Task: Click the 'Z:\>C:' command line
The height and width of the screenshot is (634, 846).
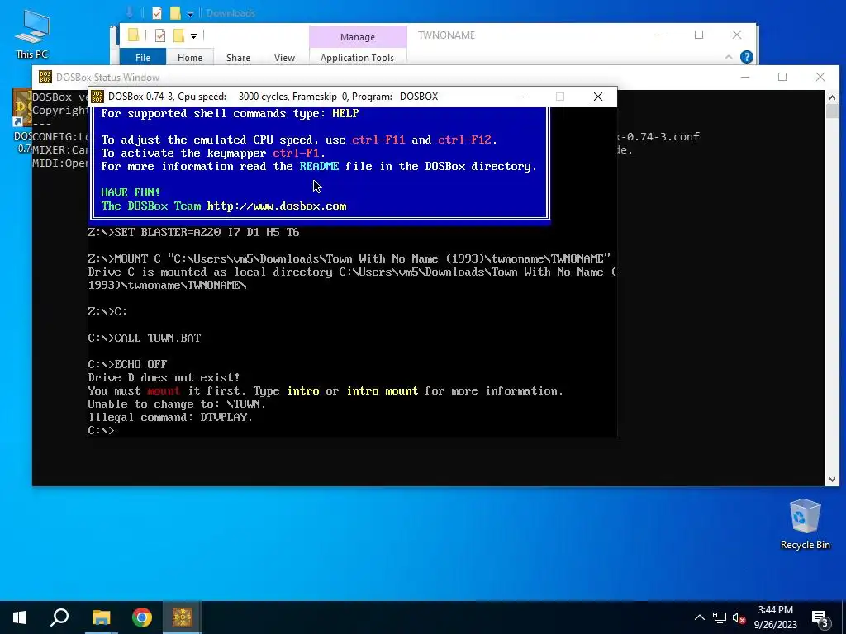Action: [x=108, y=311]
